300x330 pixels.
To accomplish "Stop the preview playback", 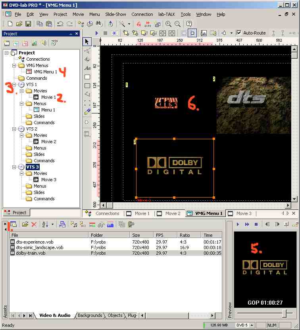I will (x=256, y=224).
